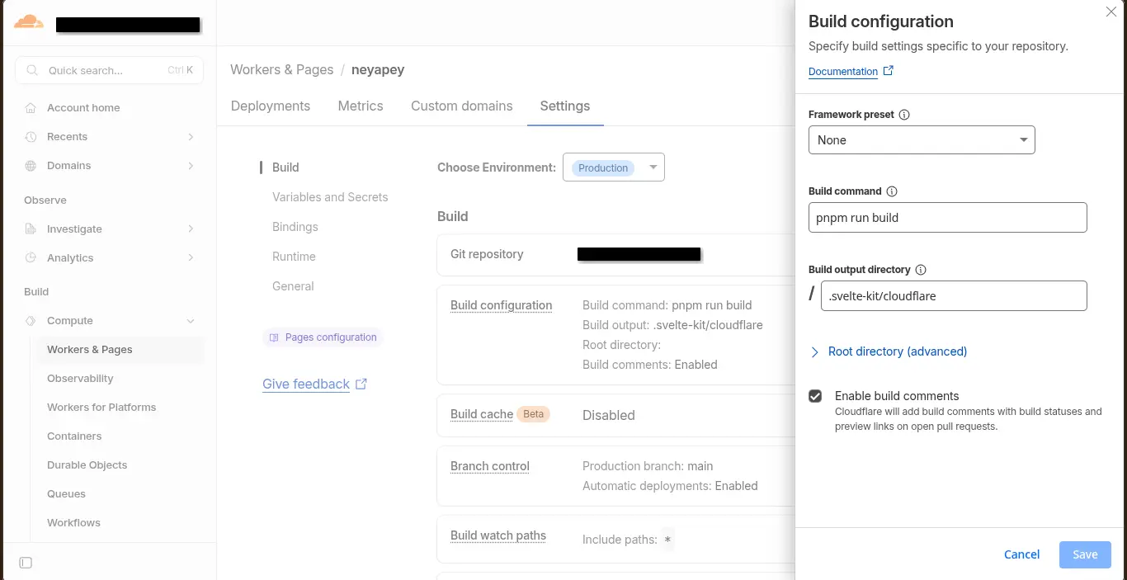Screen dimensions: 1127x580
Task: Click the Domains globe icon
Action: [31, 166]
